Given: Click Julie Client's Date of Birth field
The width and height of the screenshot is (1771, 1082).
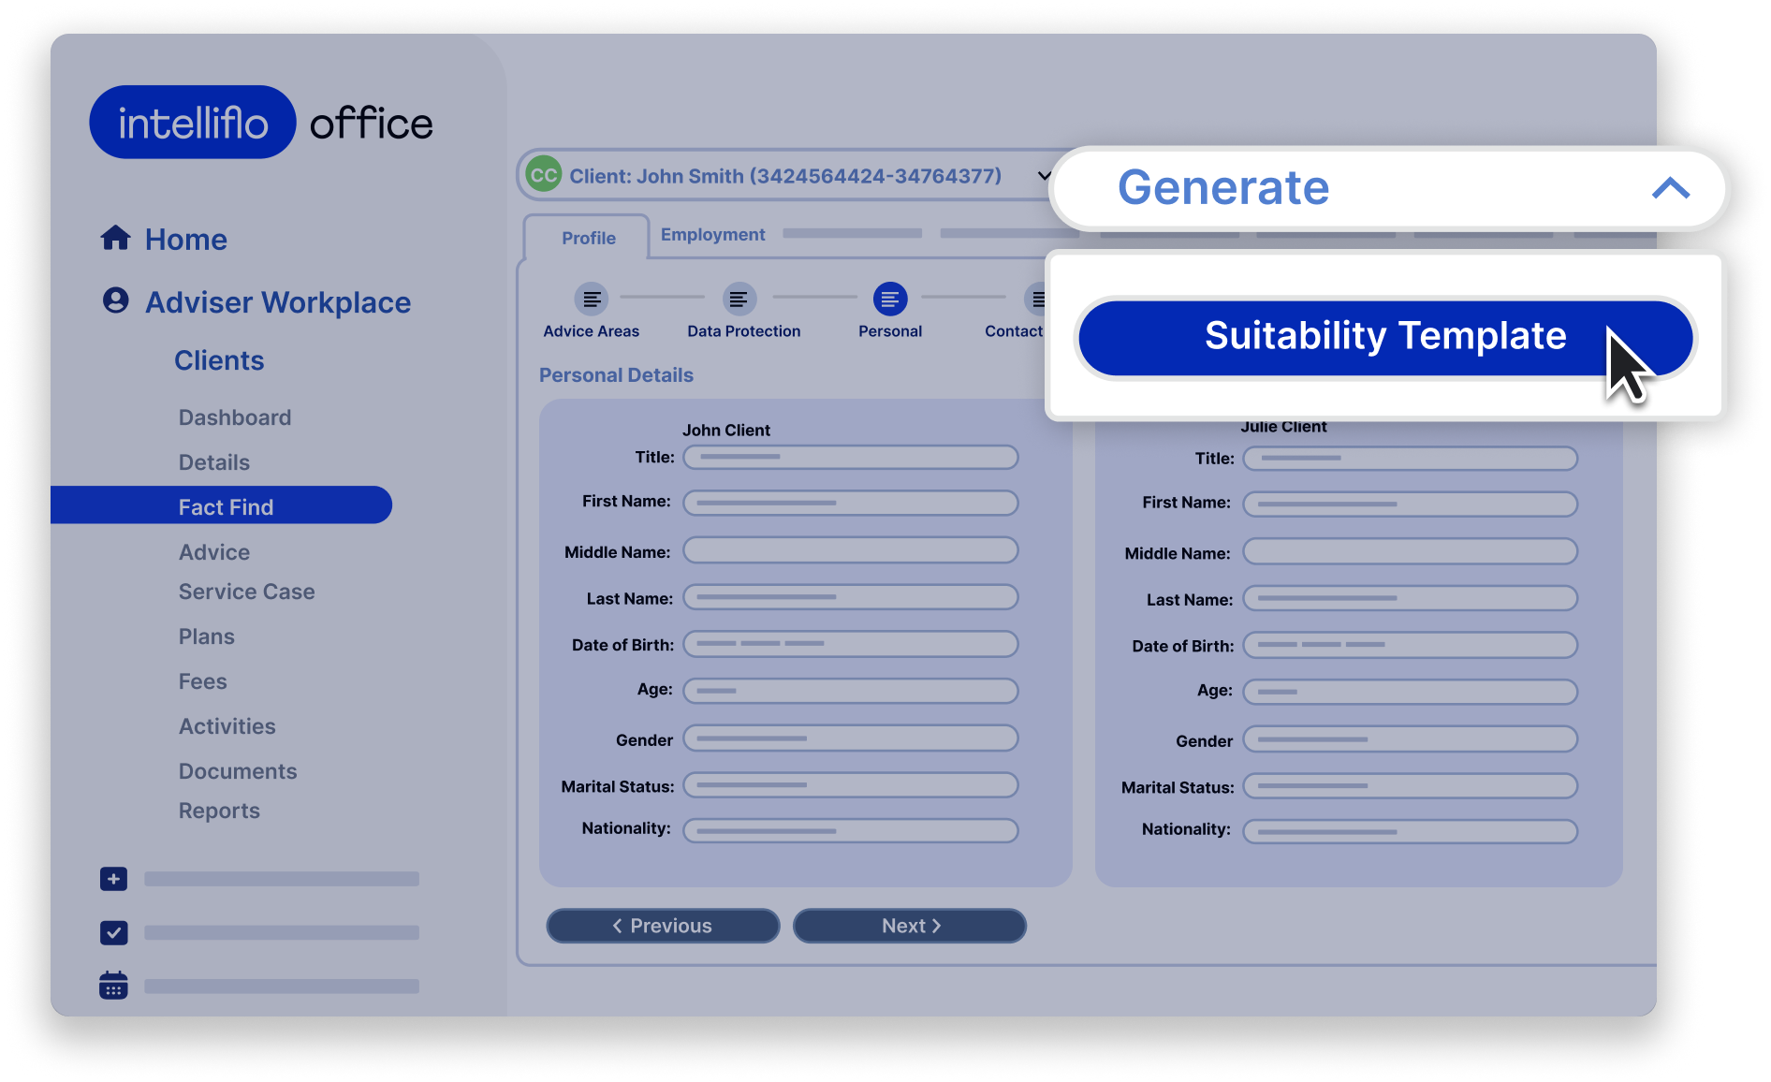Looking at the screenshot, I should 1411,645.
